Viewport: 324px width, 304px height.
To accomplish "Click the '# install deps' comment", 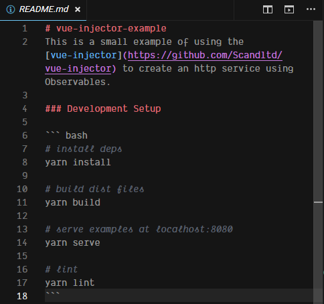I will 84,149.
